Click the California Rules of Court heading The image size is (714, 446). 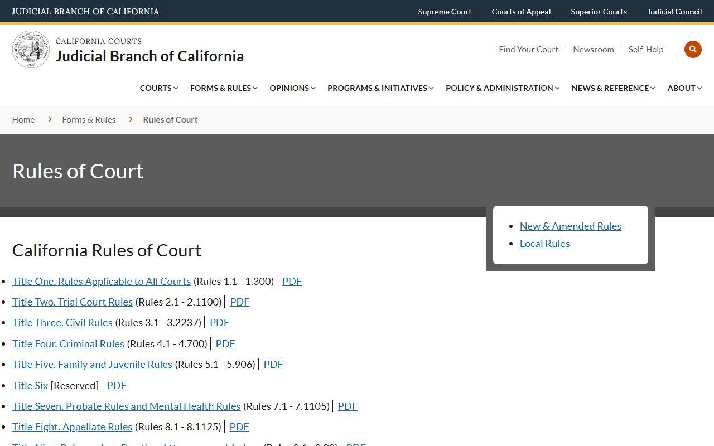(107, 250)
